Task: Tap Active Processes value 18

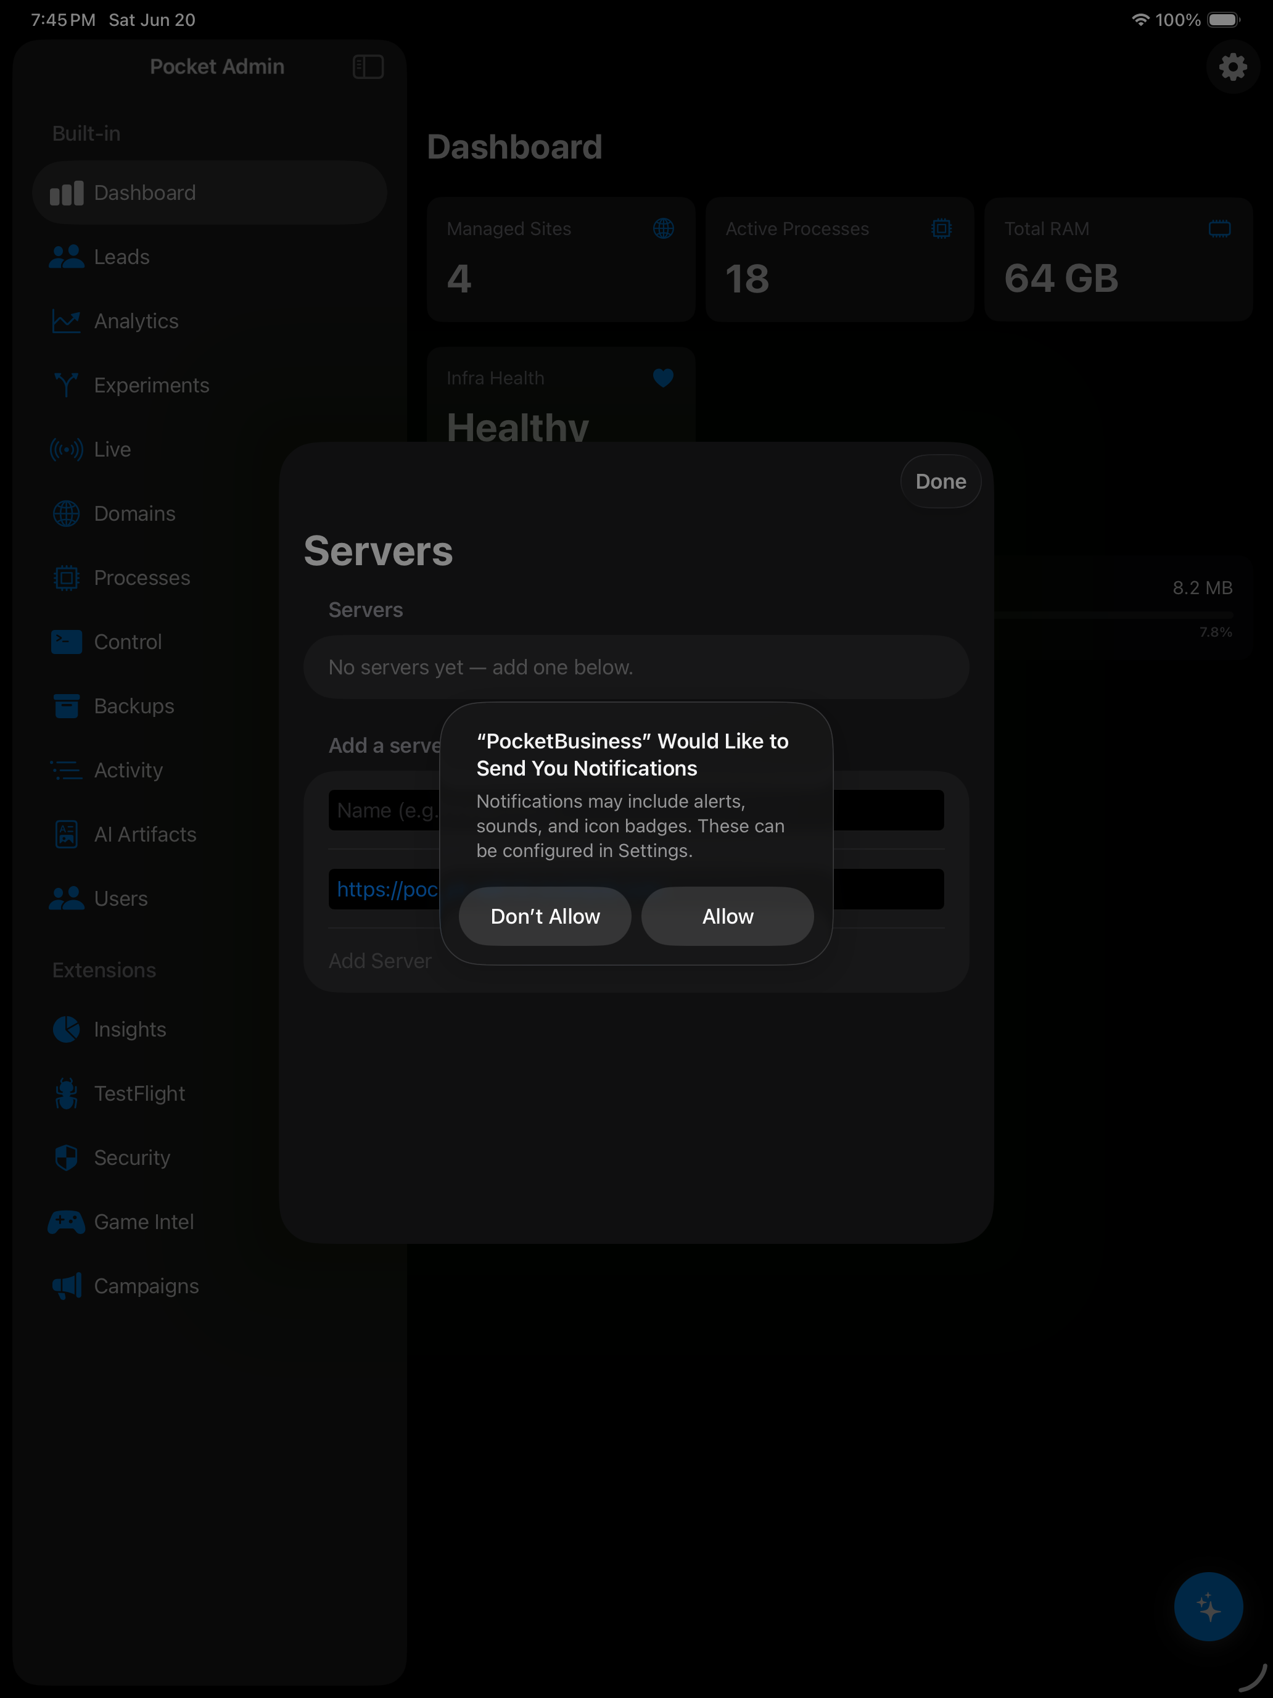Action: (x=748, y=278)
